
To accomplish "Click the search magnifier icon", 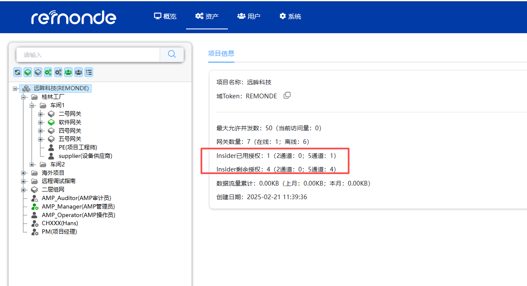I will click(172, 54).
